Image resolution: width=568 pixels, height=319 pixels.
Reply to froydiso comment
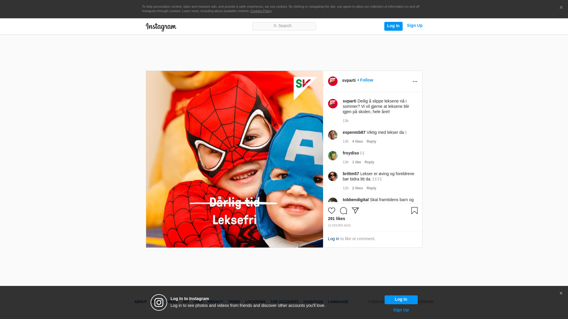369,162
